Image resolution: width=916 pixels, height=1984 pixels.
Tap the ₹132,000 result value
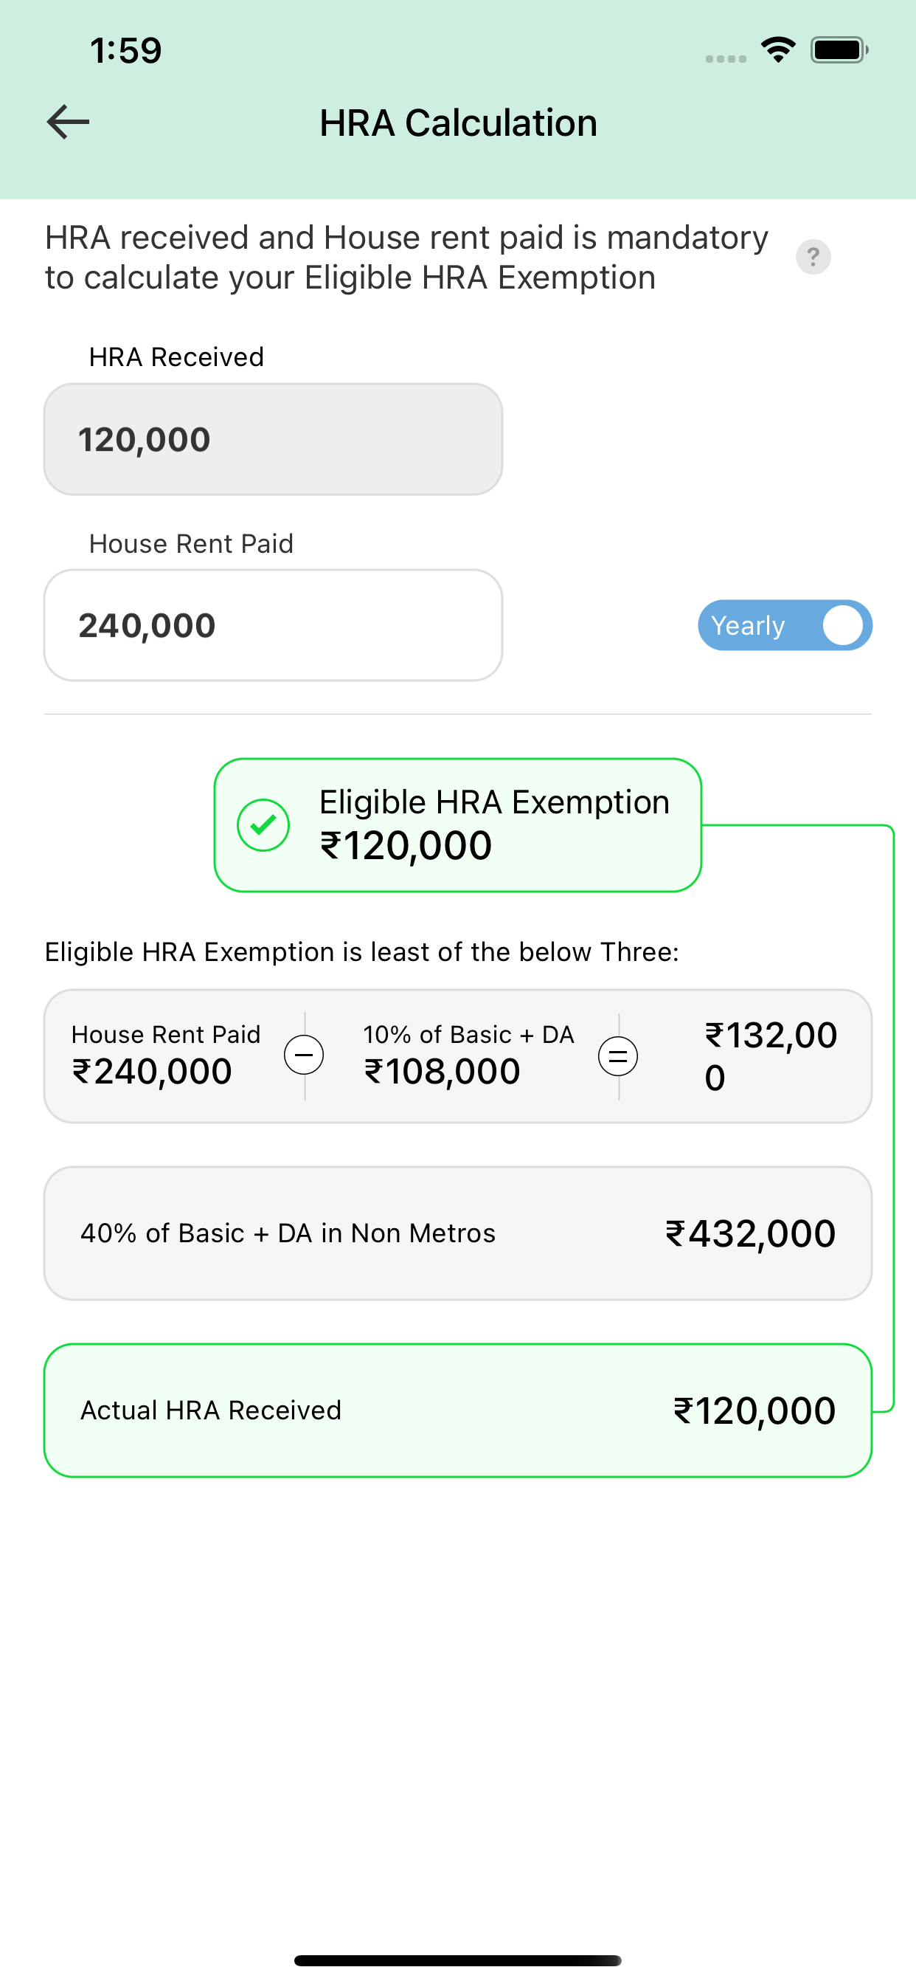point(771,1056)
